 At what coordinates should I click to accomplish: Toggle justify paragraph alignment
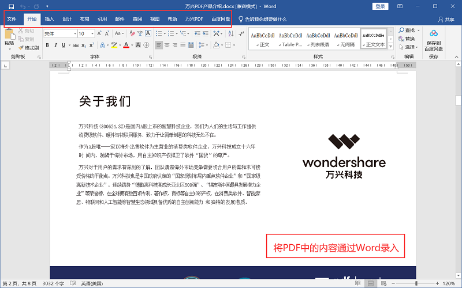coord(183,46)
